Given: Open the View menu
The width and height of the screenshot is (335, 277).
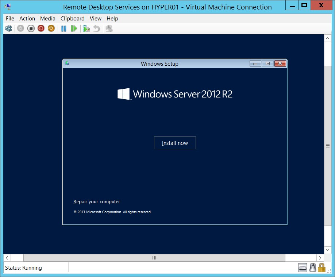Looking at the screenshot, I should (96, 19).
